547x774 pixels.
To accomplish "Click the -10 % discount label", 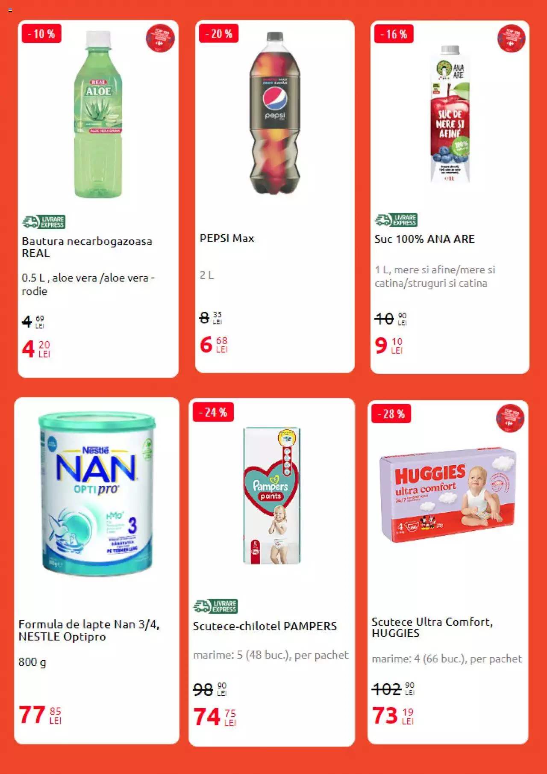I will point(41,34).
